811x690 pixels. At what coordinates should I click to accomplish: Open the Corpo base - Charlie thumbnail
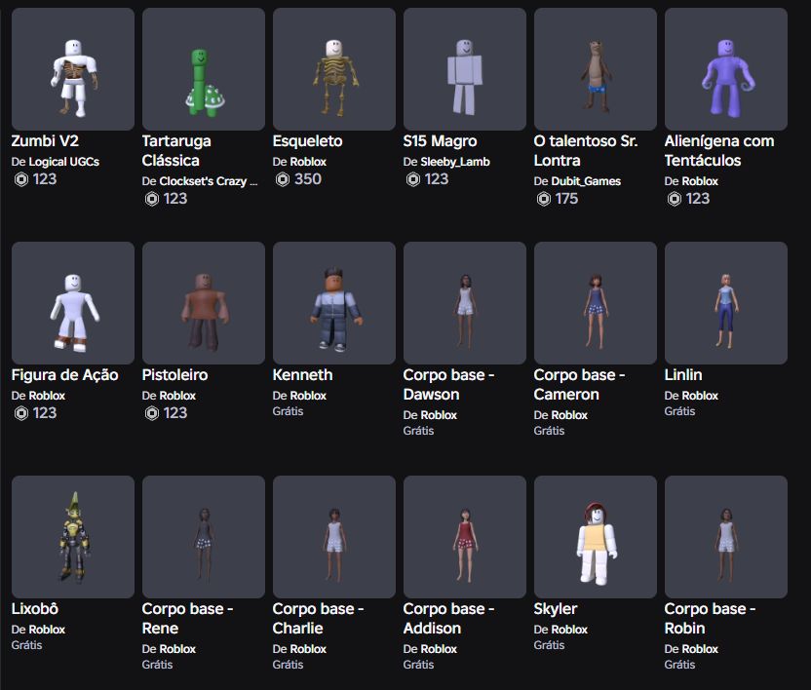pos(334,537)
